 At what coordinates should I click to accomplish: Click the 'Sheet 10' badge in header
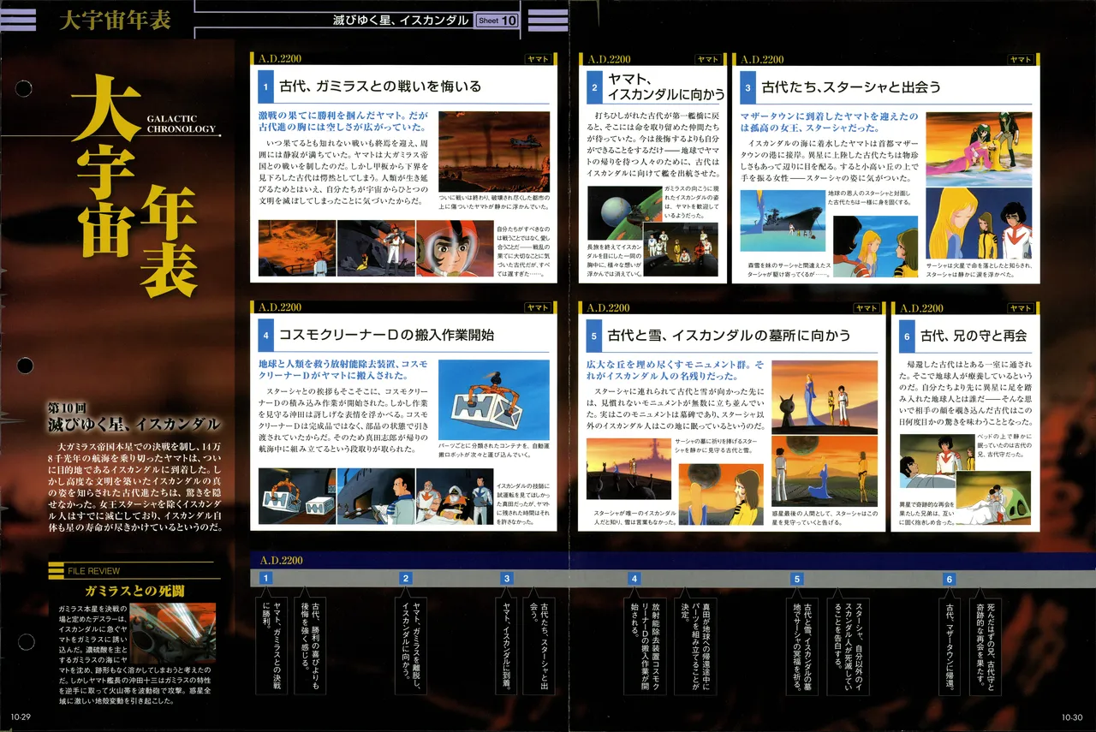(497, 21)
